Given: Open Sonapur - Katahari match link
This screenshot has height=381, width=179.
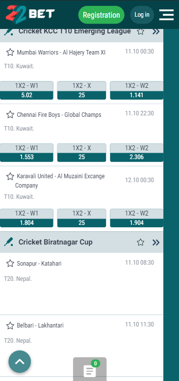Looking at the screenshot, I should [39, 263].
